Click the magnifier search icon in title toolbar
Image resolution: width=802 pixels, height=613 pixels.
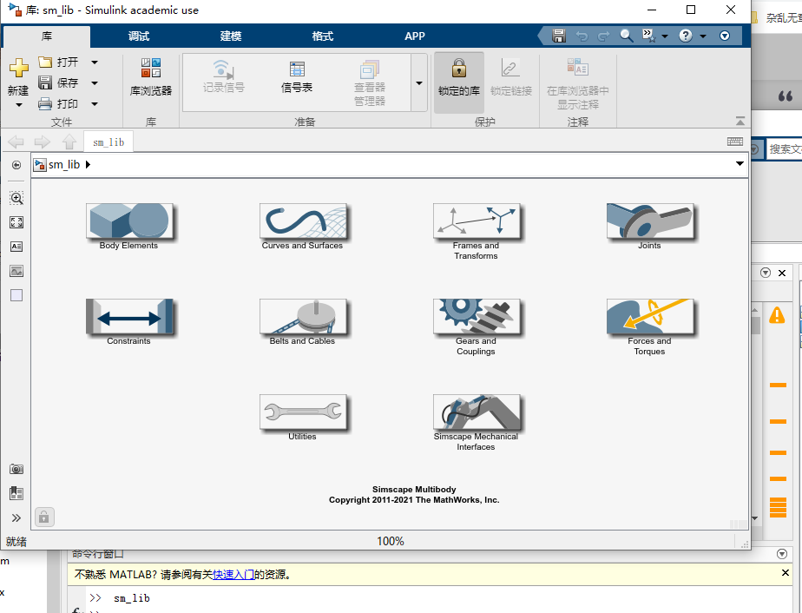click(x=626, y=36)
